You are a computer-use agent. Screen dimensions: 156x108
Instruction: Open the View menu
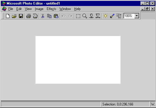(28, 9)
